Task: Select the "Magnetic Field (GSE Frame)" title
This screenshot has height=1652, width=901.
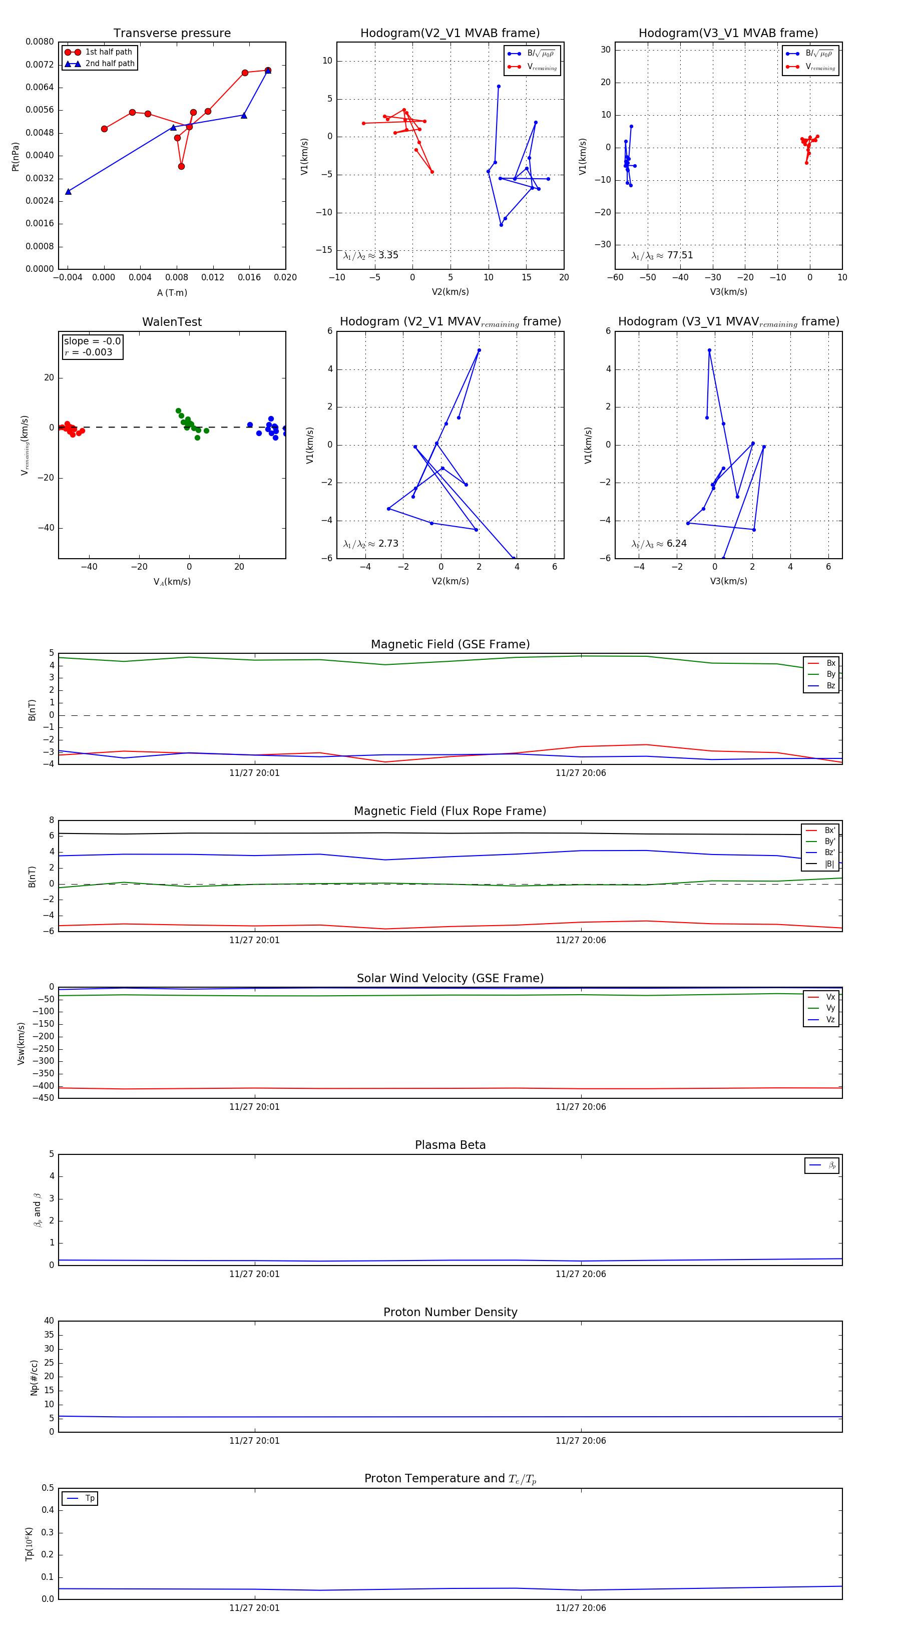Action: pos(450,644)
